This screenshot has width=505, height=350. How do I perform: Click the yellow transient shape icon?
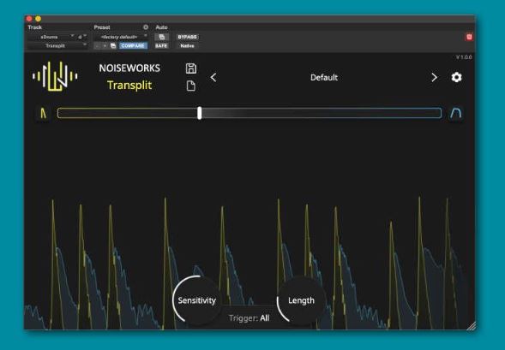click(44, 113)
